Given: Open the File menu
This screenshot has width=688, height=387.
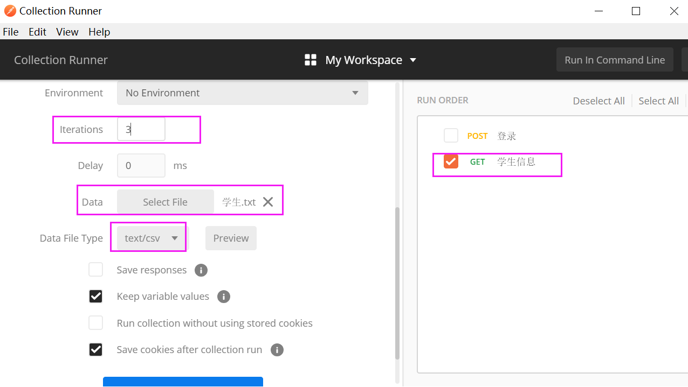Looking at the screenshot, I should click(x=11, y=32).
